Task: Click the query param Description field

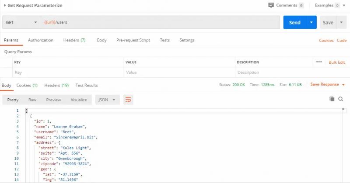Action: 292,73
